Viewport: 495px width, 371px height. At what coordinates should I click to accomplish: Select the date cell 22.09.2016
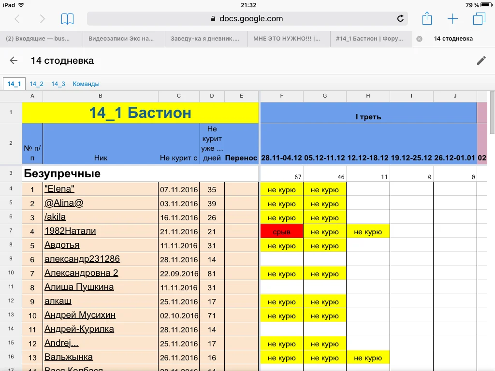(x=179, y=273)
